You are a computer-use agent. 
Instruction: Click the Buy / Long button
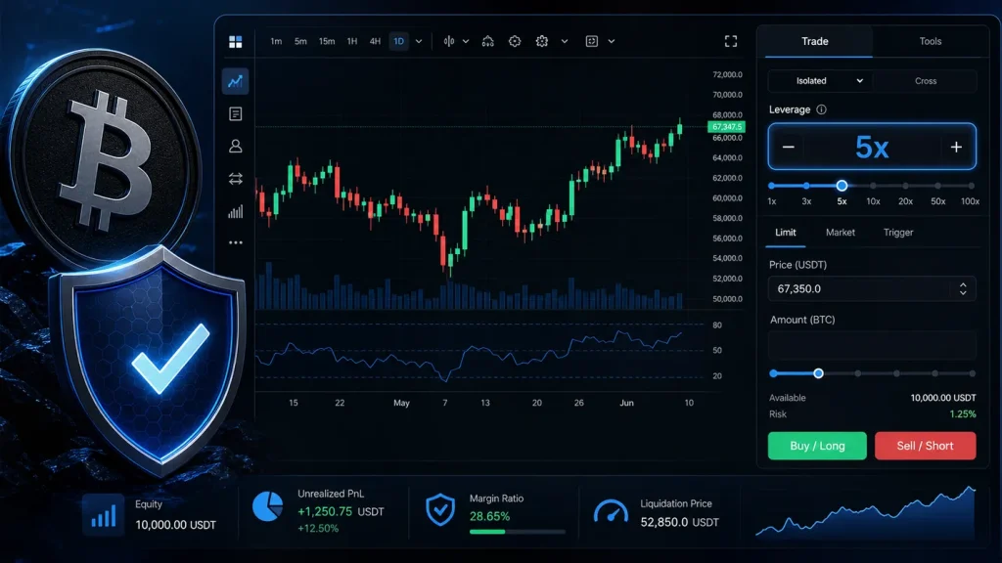(817, 446)
